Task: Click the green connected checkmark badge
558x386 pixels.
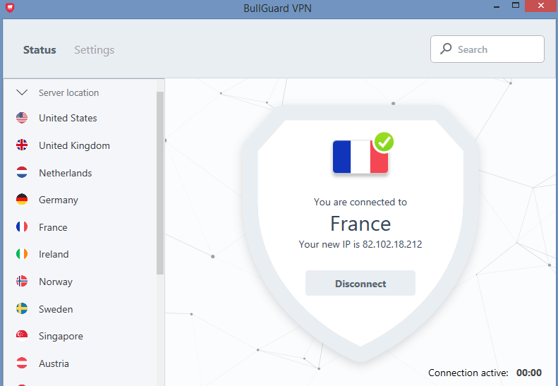Action: pyautogui.click(x=384, y=142)
